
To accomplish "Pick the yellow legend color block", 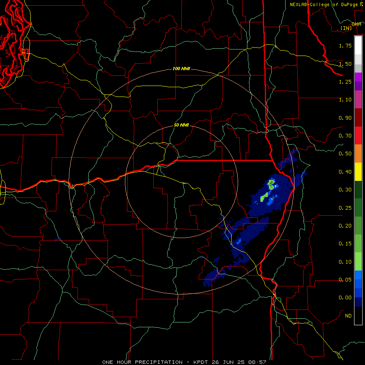I will [358, 172].
